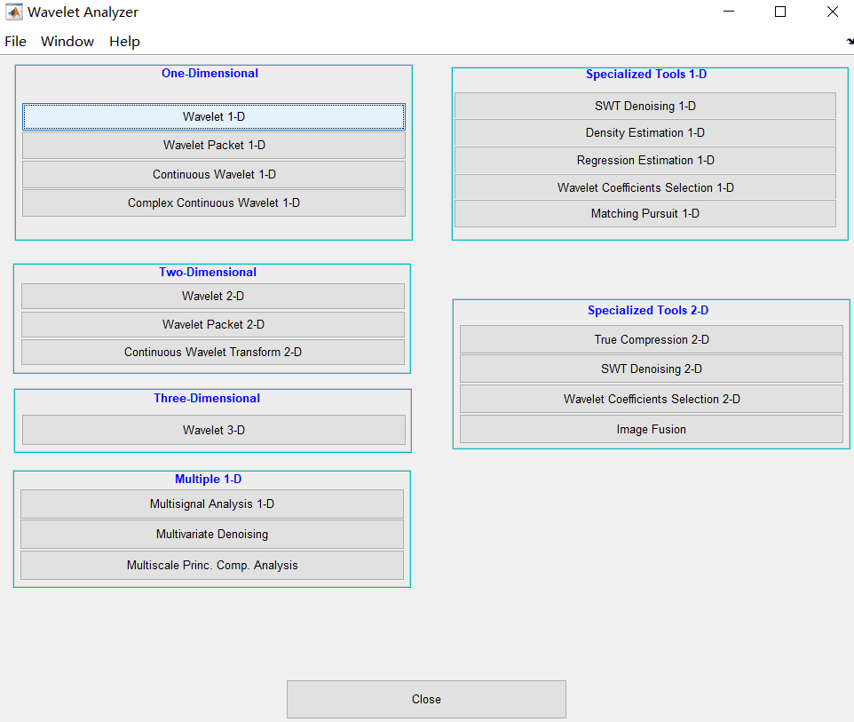Open the Image Fusion tool
854x722 pixels.
[x=652, y=430]
